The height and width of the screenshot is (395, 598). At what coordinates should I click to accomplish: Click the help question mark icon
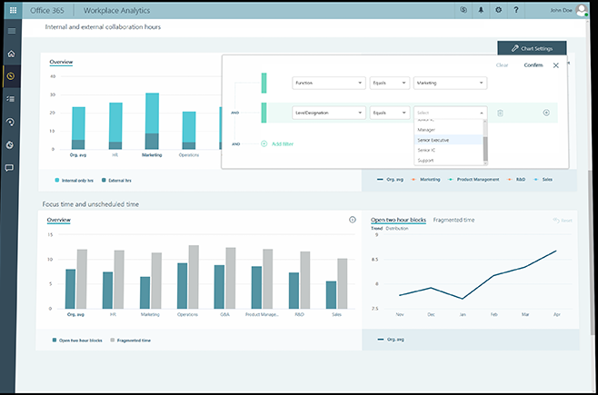(515, 10)
